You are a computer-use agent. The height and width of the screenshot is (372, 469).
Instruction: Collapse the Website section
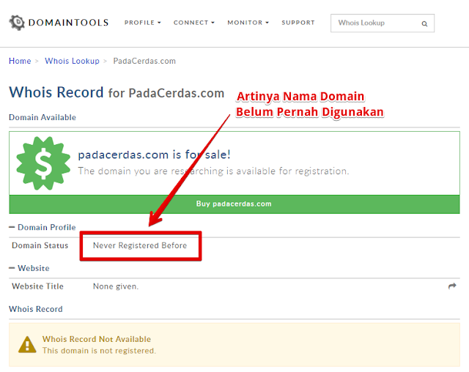pos(29,268)
